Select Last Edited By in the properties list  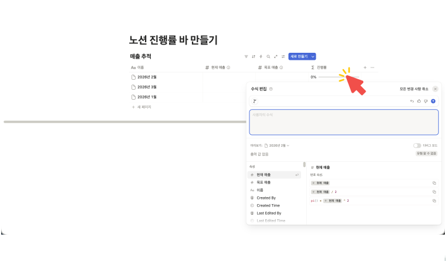[274, 213]
